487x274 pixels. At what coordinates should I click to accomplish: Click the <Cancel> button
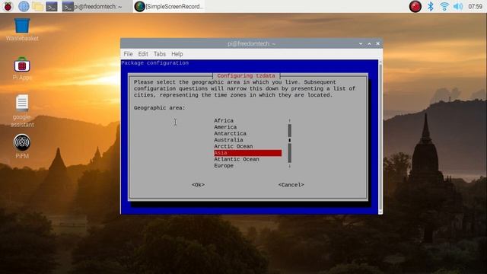[x=291, y=185]
